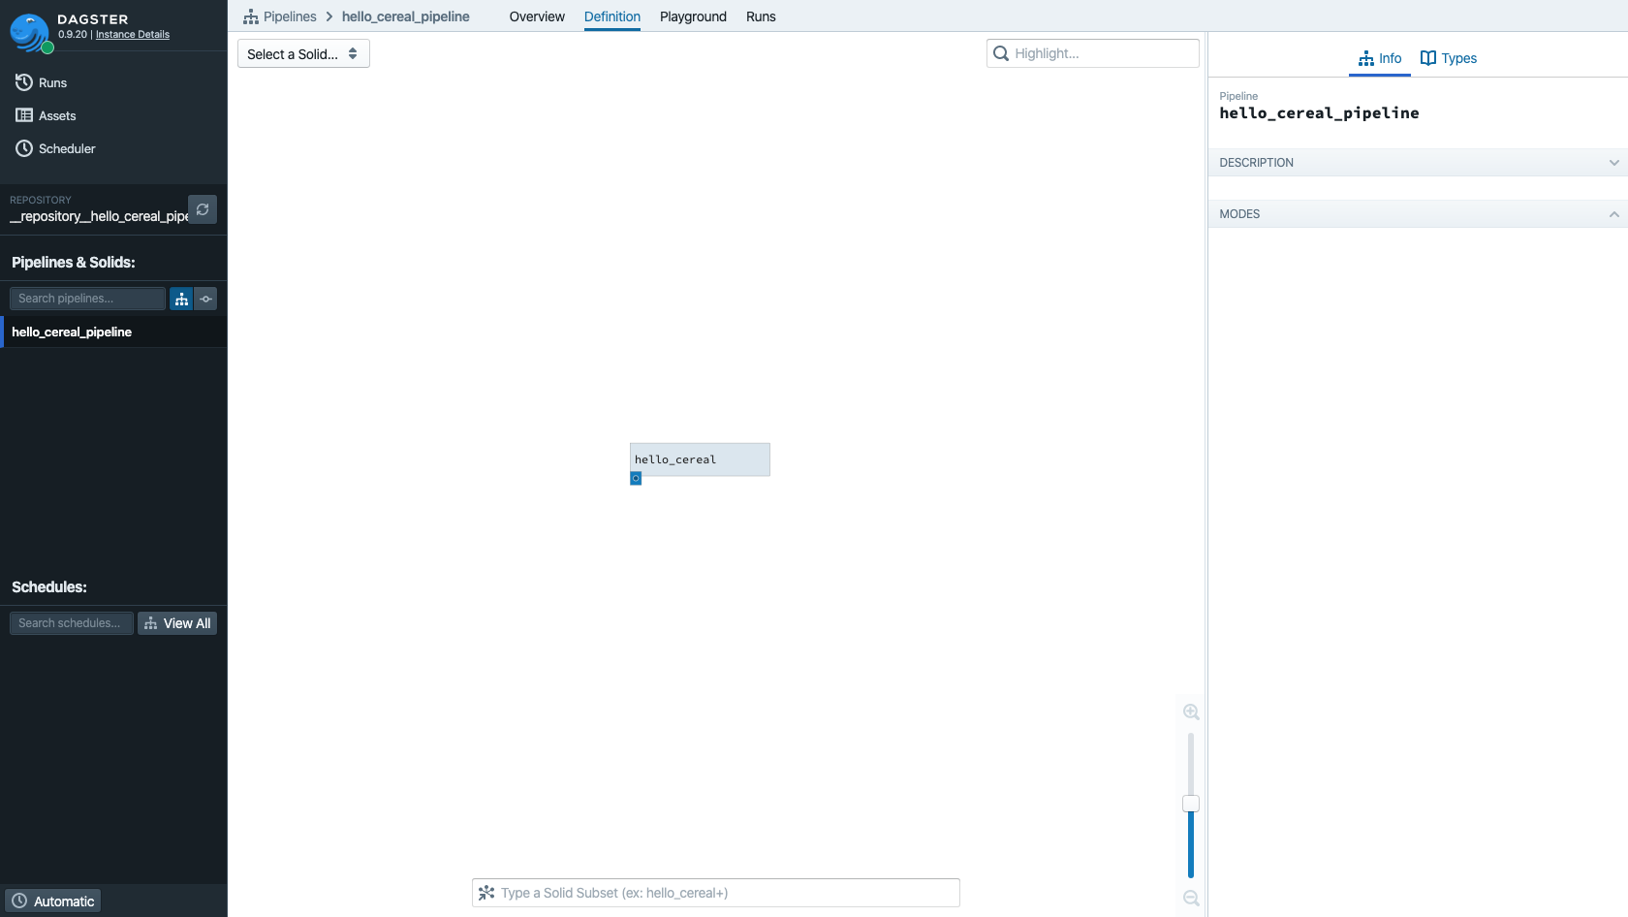Image resolution: width=1628 pixels, height=917 pixels.
Task: Focus the Search pipelines field
Action: click(x=87, y=299)
